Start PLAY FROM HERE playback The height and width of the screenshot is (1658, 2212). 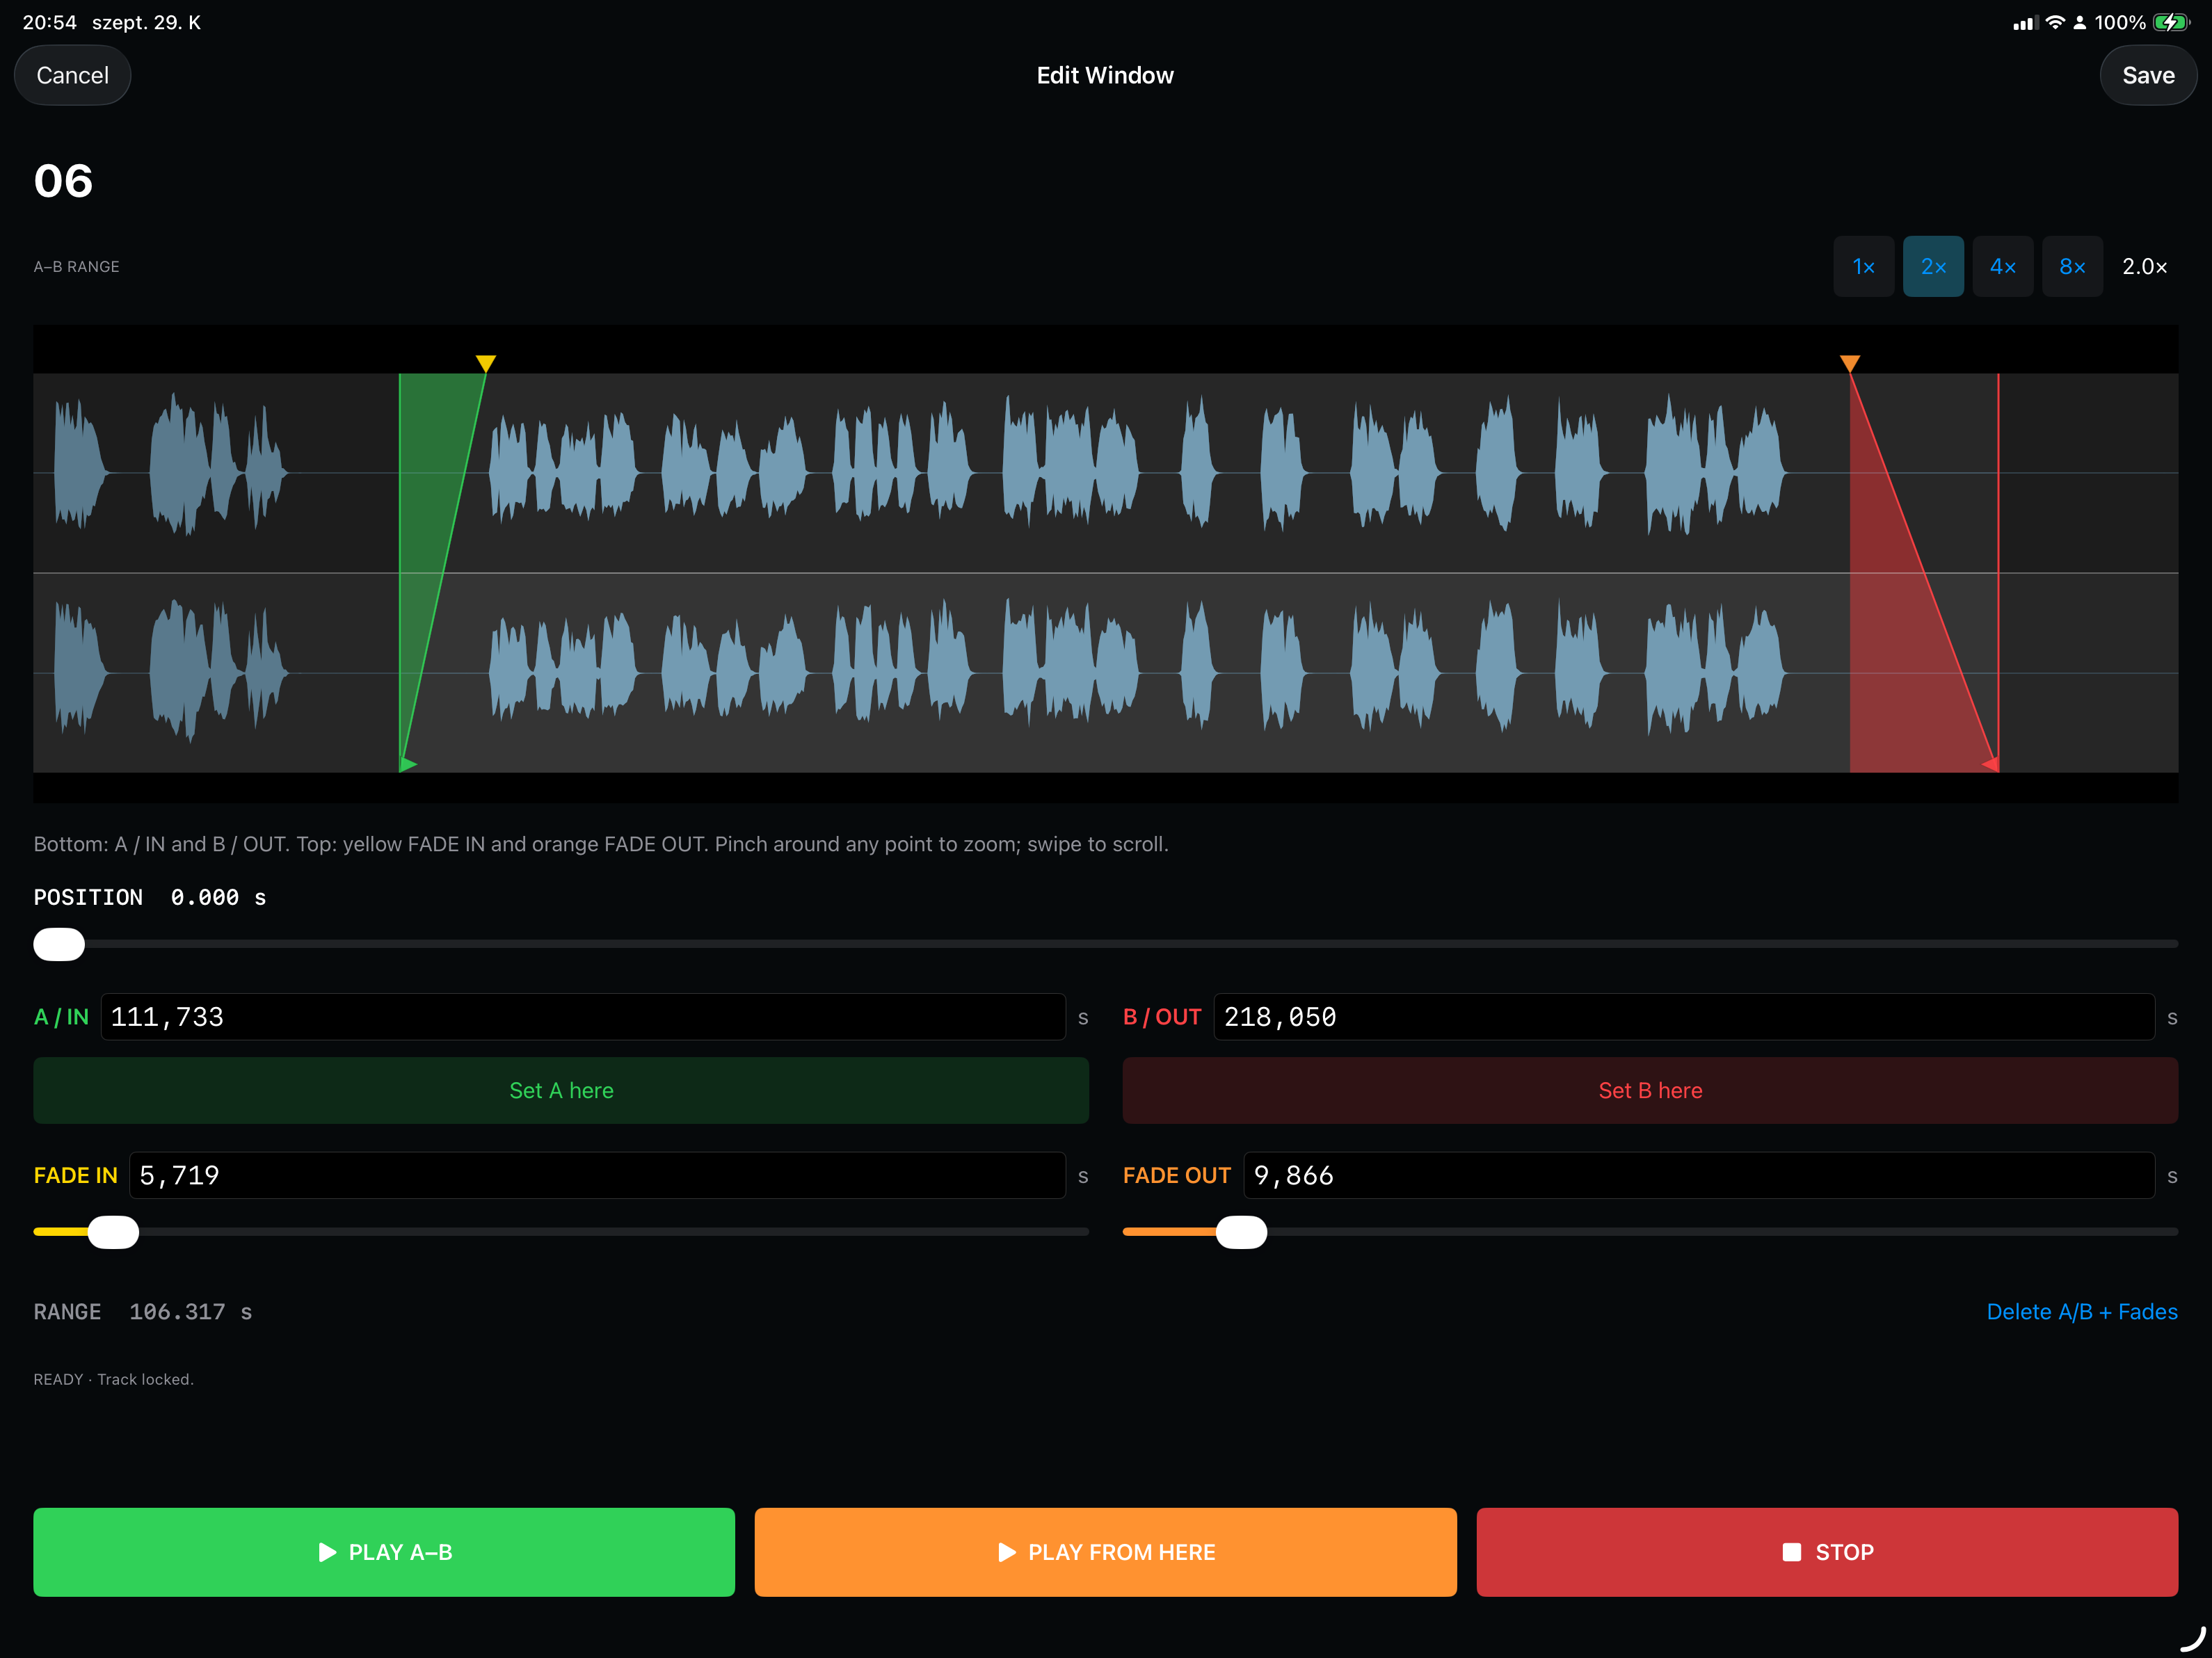(1105, 1552)
